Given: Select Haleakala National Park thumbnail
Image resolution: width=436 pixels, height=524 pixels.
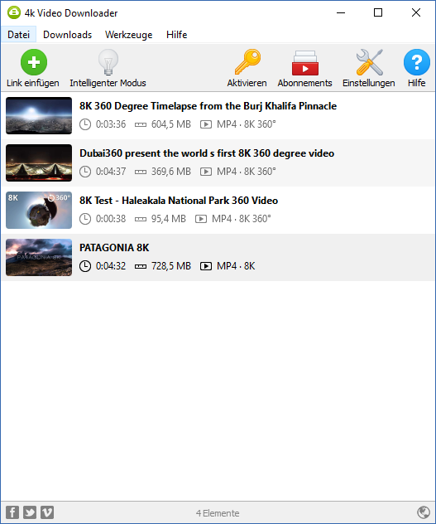Looking at the screenshot, I should coord(39,210).
